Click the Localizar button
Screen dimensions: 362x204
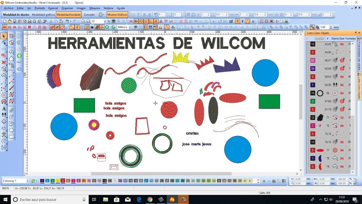tap(320, 39)
